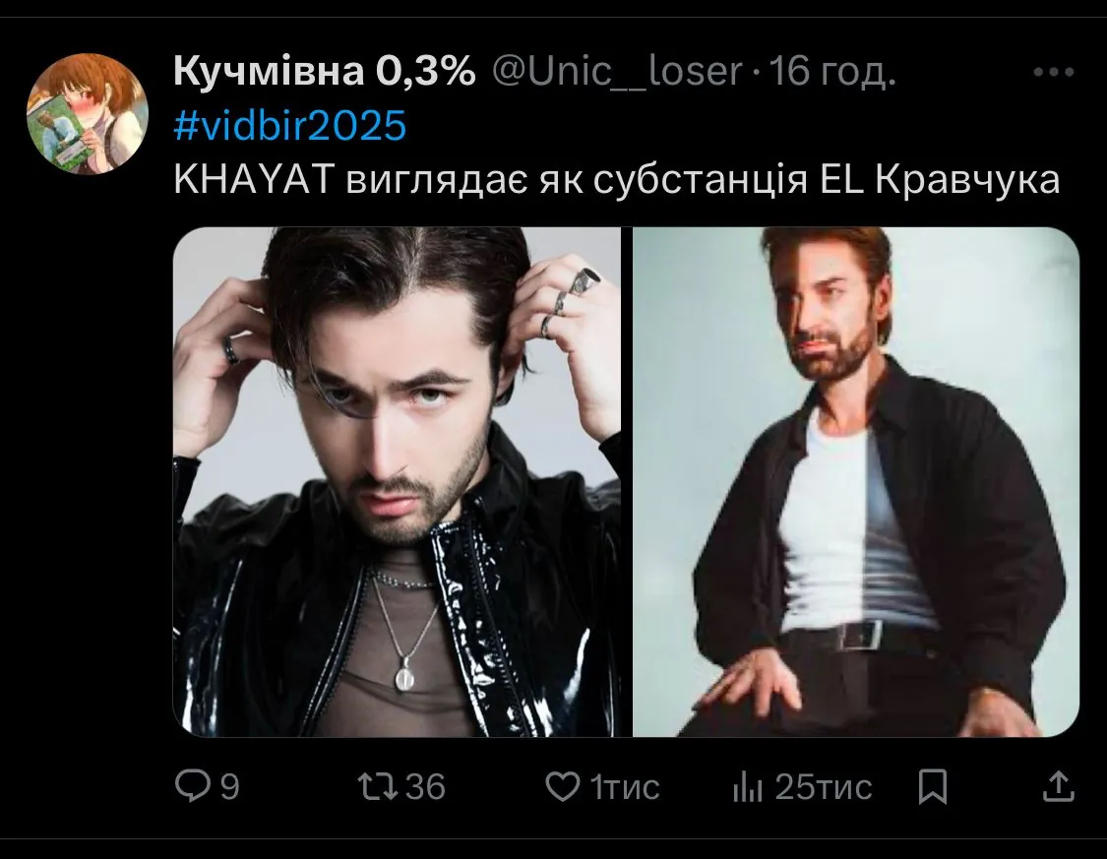The width and height of the screenshot is (1107, 859).
Task: Repost the tweet using the retweet arrows icon
Action: pos(378,786)
